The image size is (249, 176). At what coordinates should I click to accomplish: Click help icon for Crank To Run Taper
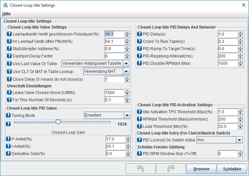point(140,42)
